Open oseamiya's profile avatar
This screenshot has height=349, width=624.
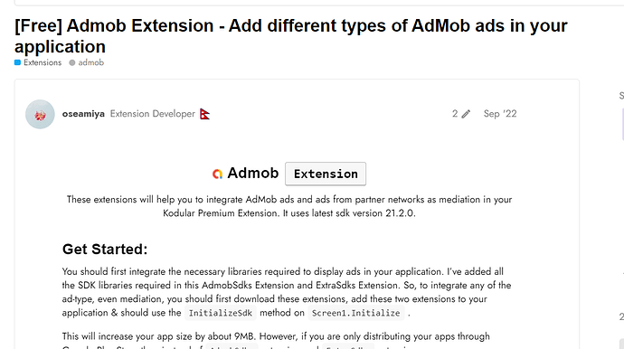click(40, 114)
